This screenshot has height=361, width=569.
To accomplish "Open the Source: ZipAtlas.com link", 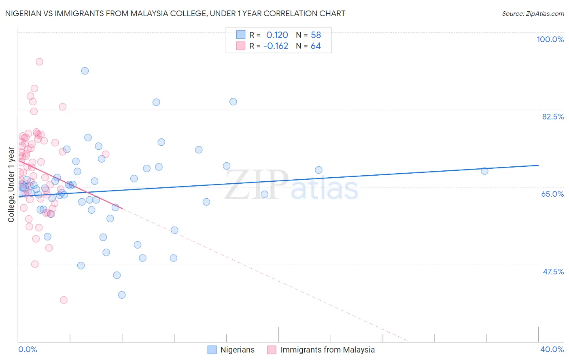I will coord(533,13).
